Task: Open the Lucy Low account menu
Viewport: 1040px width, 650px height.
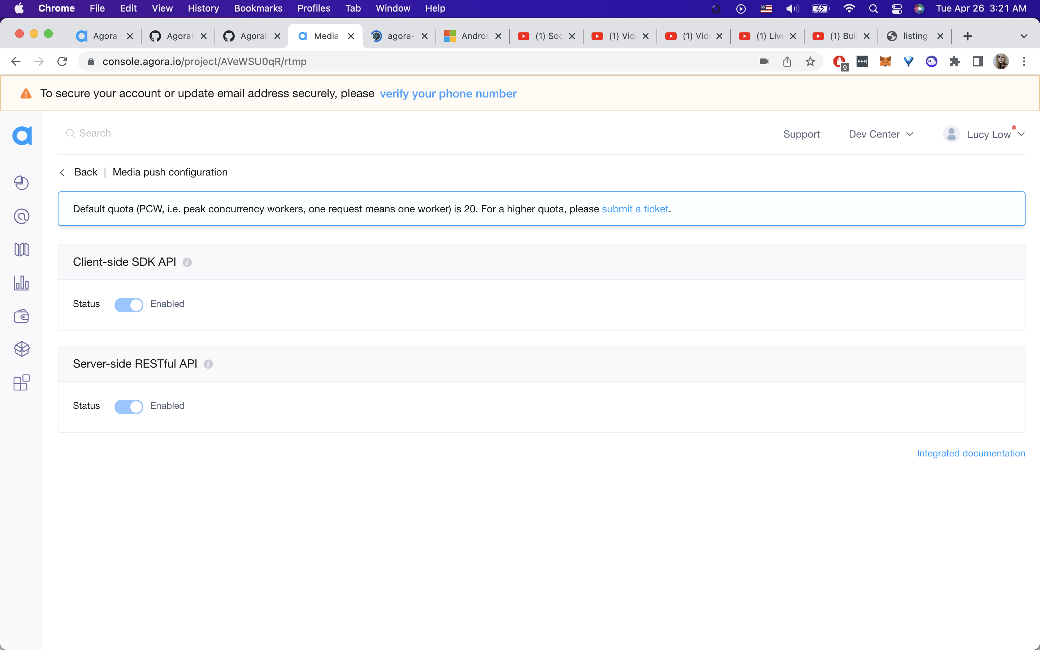Action: 988,135
